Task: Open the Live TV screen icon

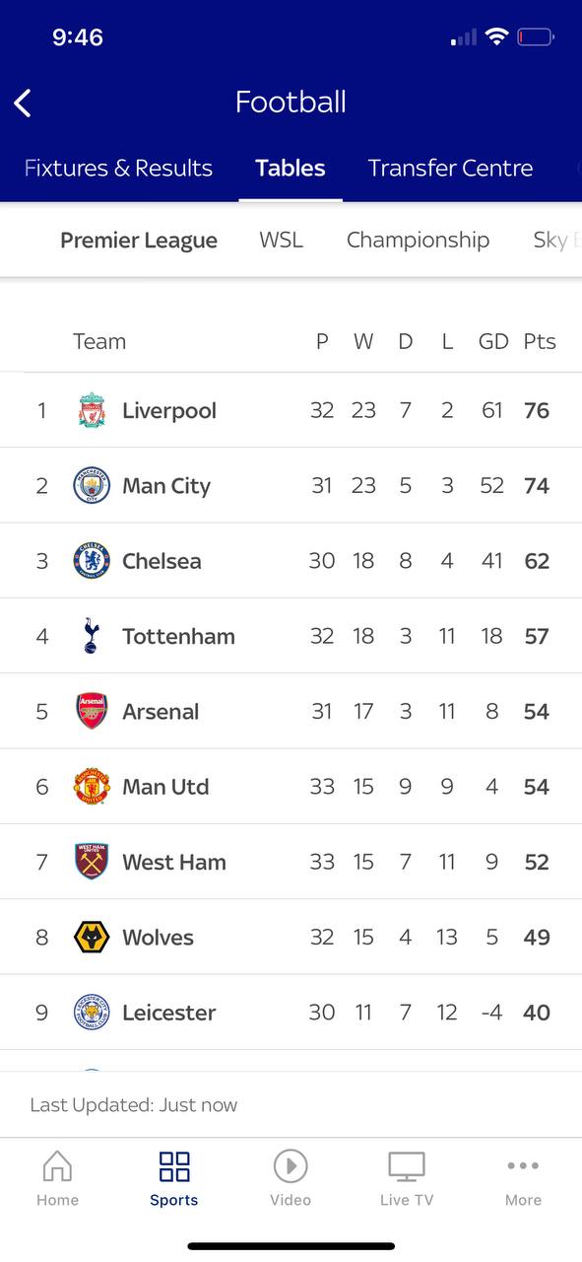Action: coord(407,1166)
